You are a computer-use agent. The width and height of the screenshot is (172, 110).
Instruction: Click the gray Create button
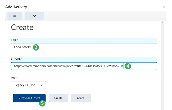tap(58, 98)
